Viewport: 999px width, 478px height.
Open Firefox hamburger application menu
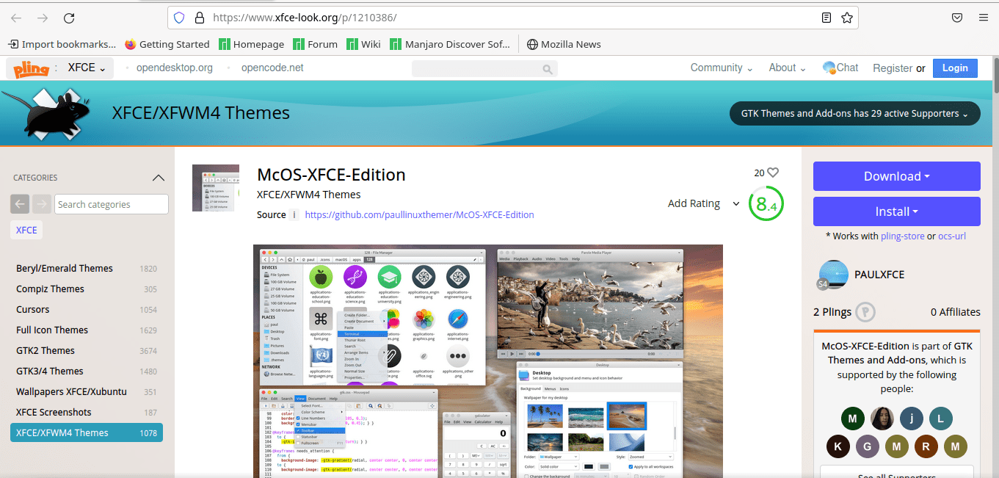[x=984, y=18]
